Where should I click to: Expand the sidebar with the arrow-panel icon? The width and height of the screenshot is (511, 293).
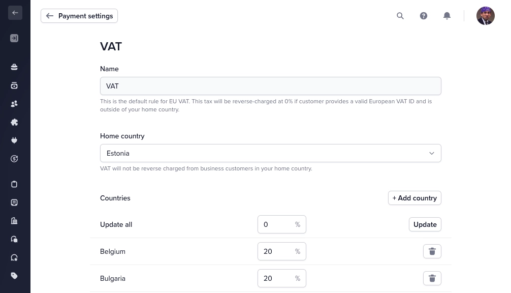pos(14,38)
